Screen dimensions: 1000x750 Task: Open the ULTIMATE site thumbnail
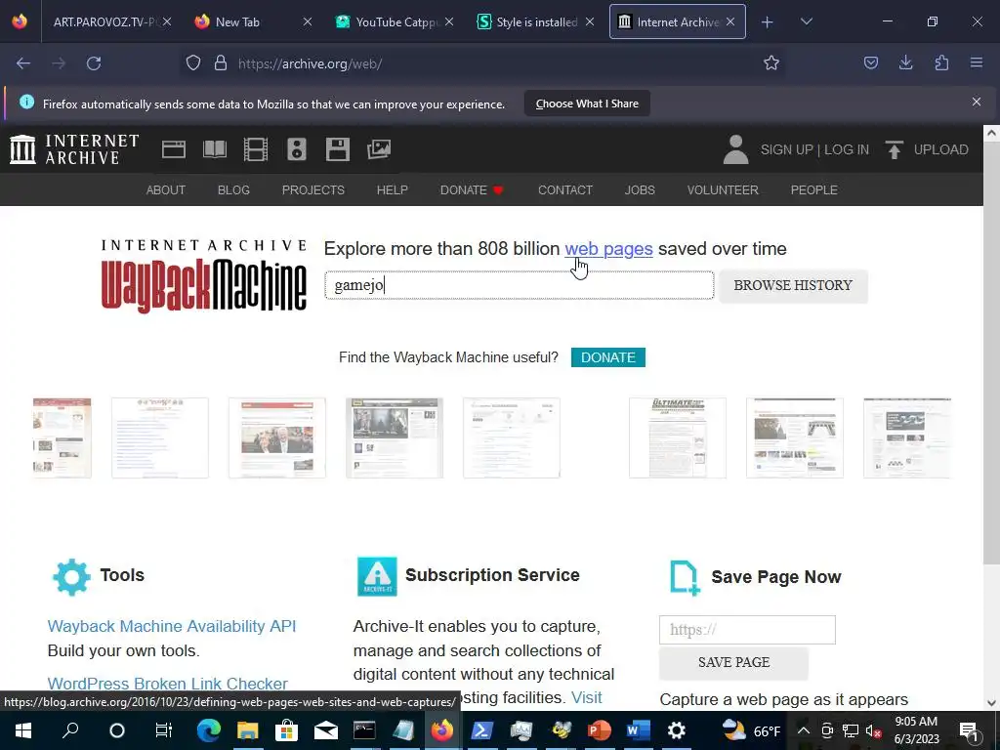[x=678, y=437]
